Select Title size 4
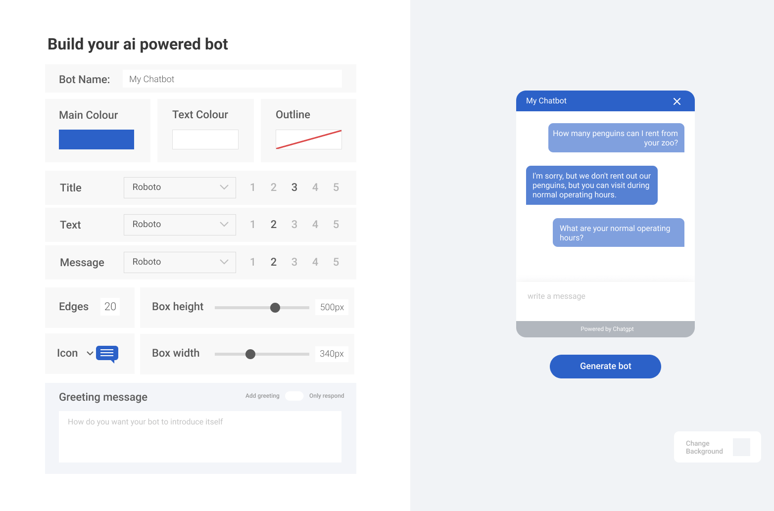The height and width of the screenshot is (511, 774). [x=315, y=187]
